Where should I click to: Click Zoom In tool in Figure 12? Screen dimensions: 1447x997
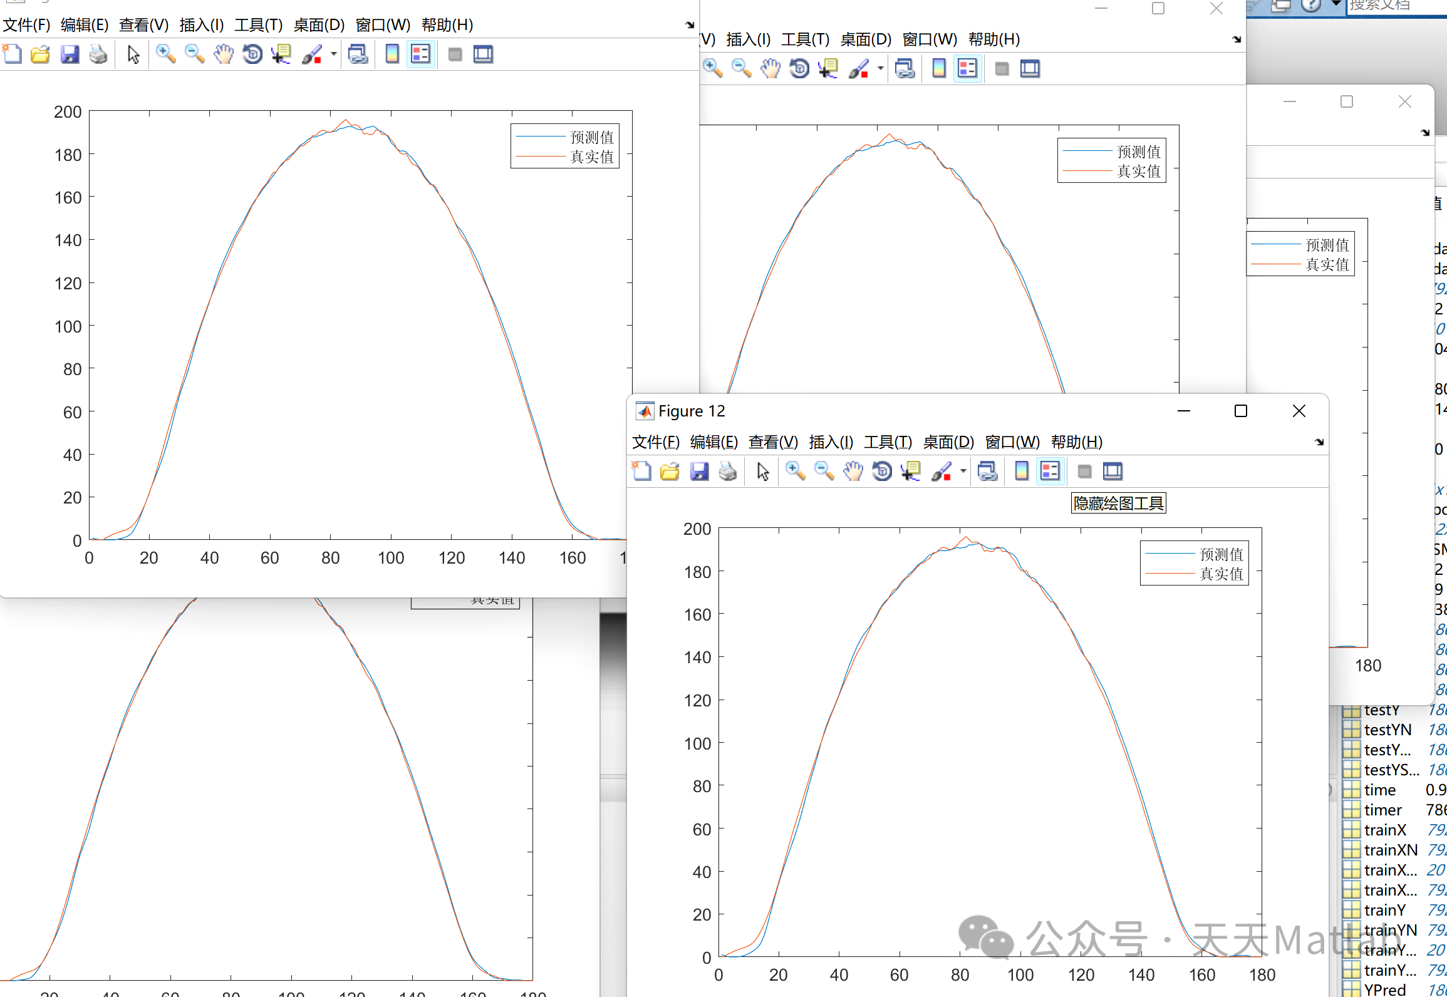tap(795, 471)
